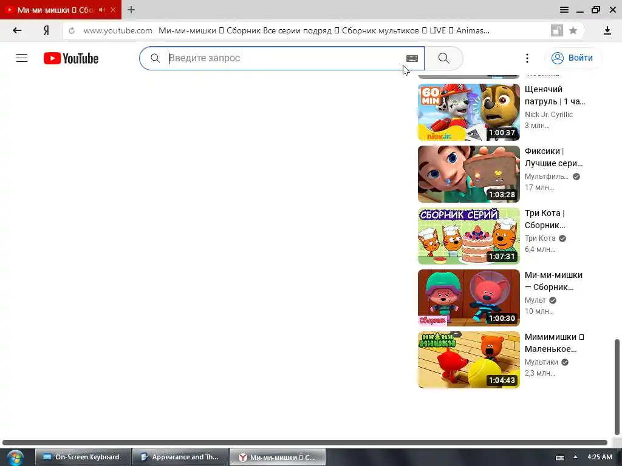Click the 2,3 млн views text
The width and height of the screenshot is (622, 466).
pyautogui.click(x=540, y=373)
